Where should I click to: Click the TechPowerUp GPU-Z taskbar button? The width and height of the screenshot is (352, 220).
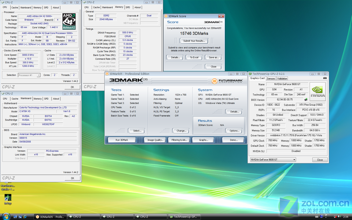click(184, 216)
